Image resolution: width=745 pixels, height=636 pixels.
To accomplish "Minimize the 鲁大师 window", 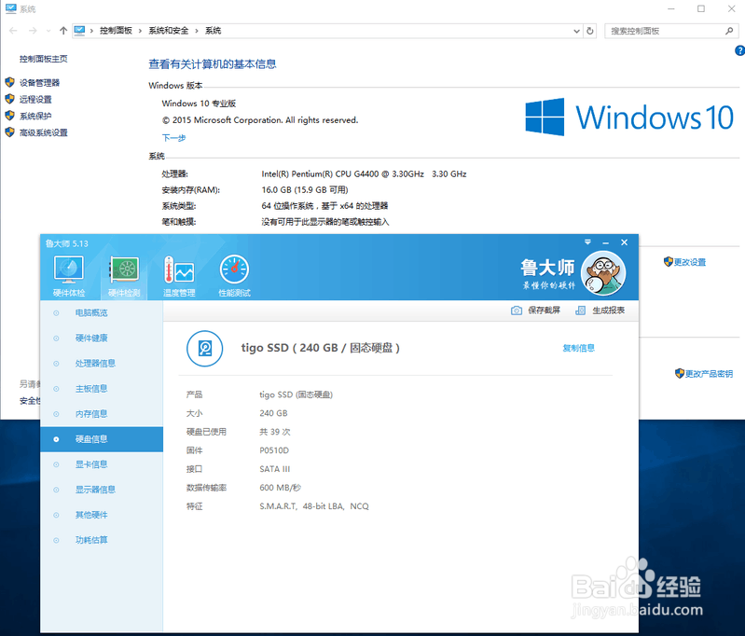I will pyautogui.click(x=606, y=242).
